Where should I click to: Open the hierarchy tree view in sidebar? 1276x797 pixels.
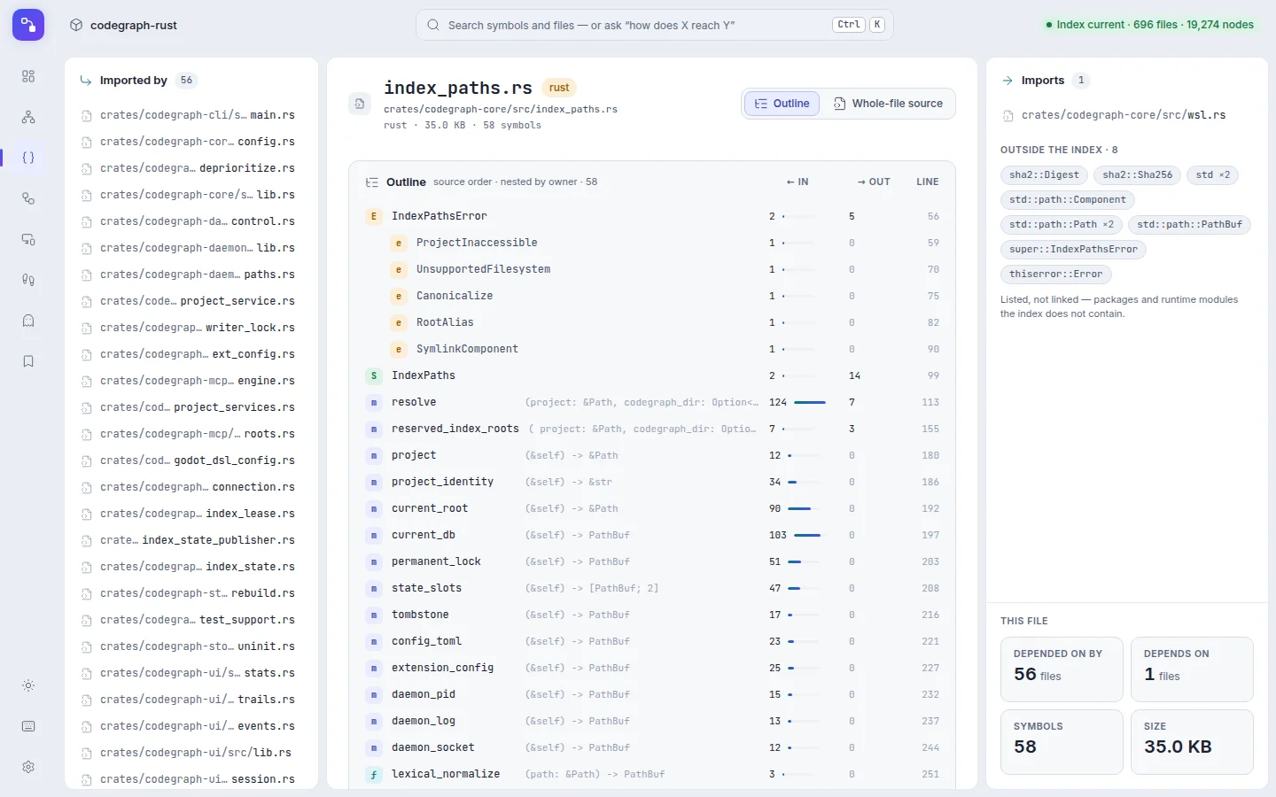pos(28,117)
